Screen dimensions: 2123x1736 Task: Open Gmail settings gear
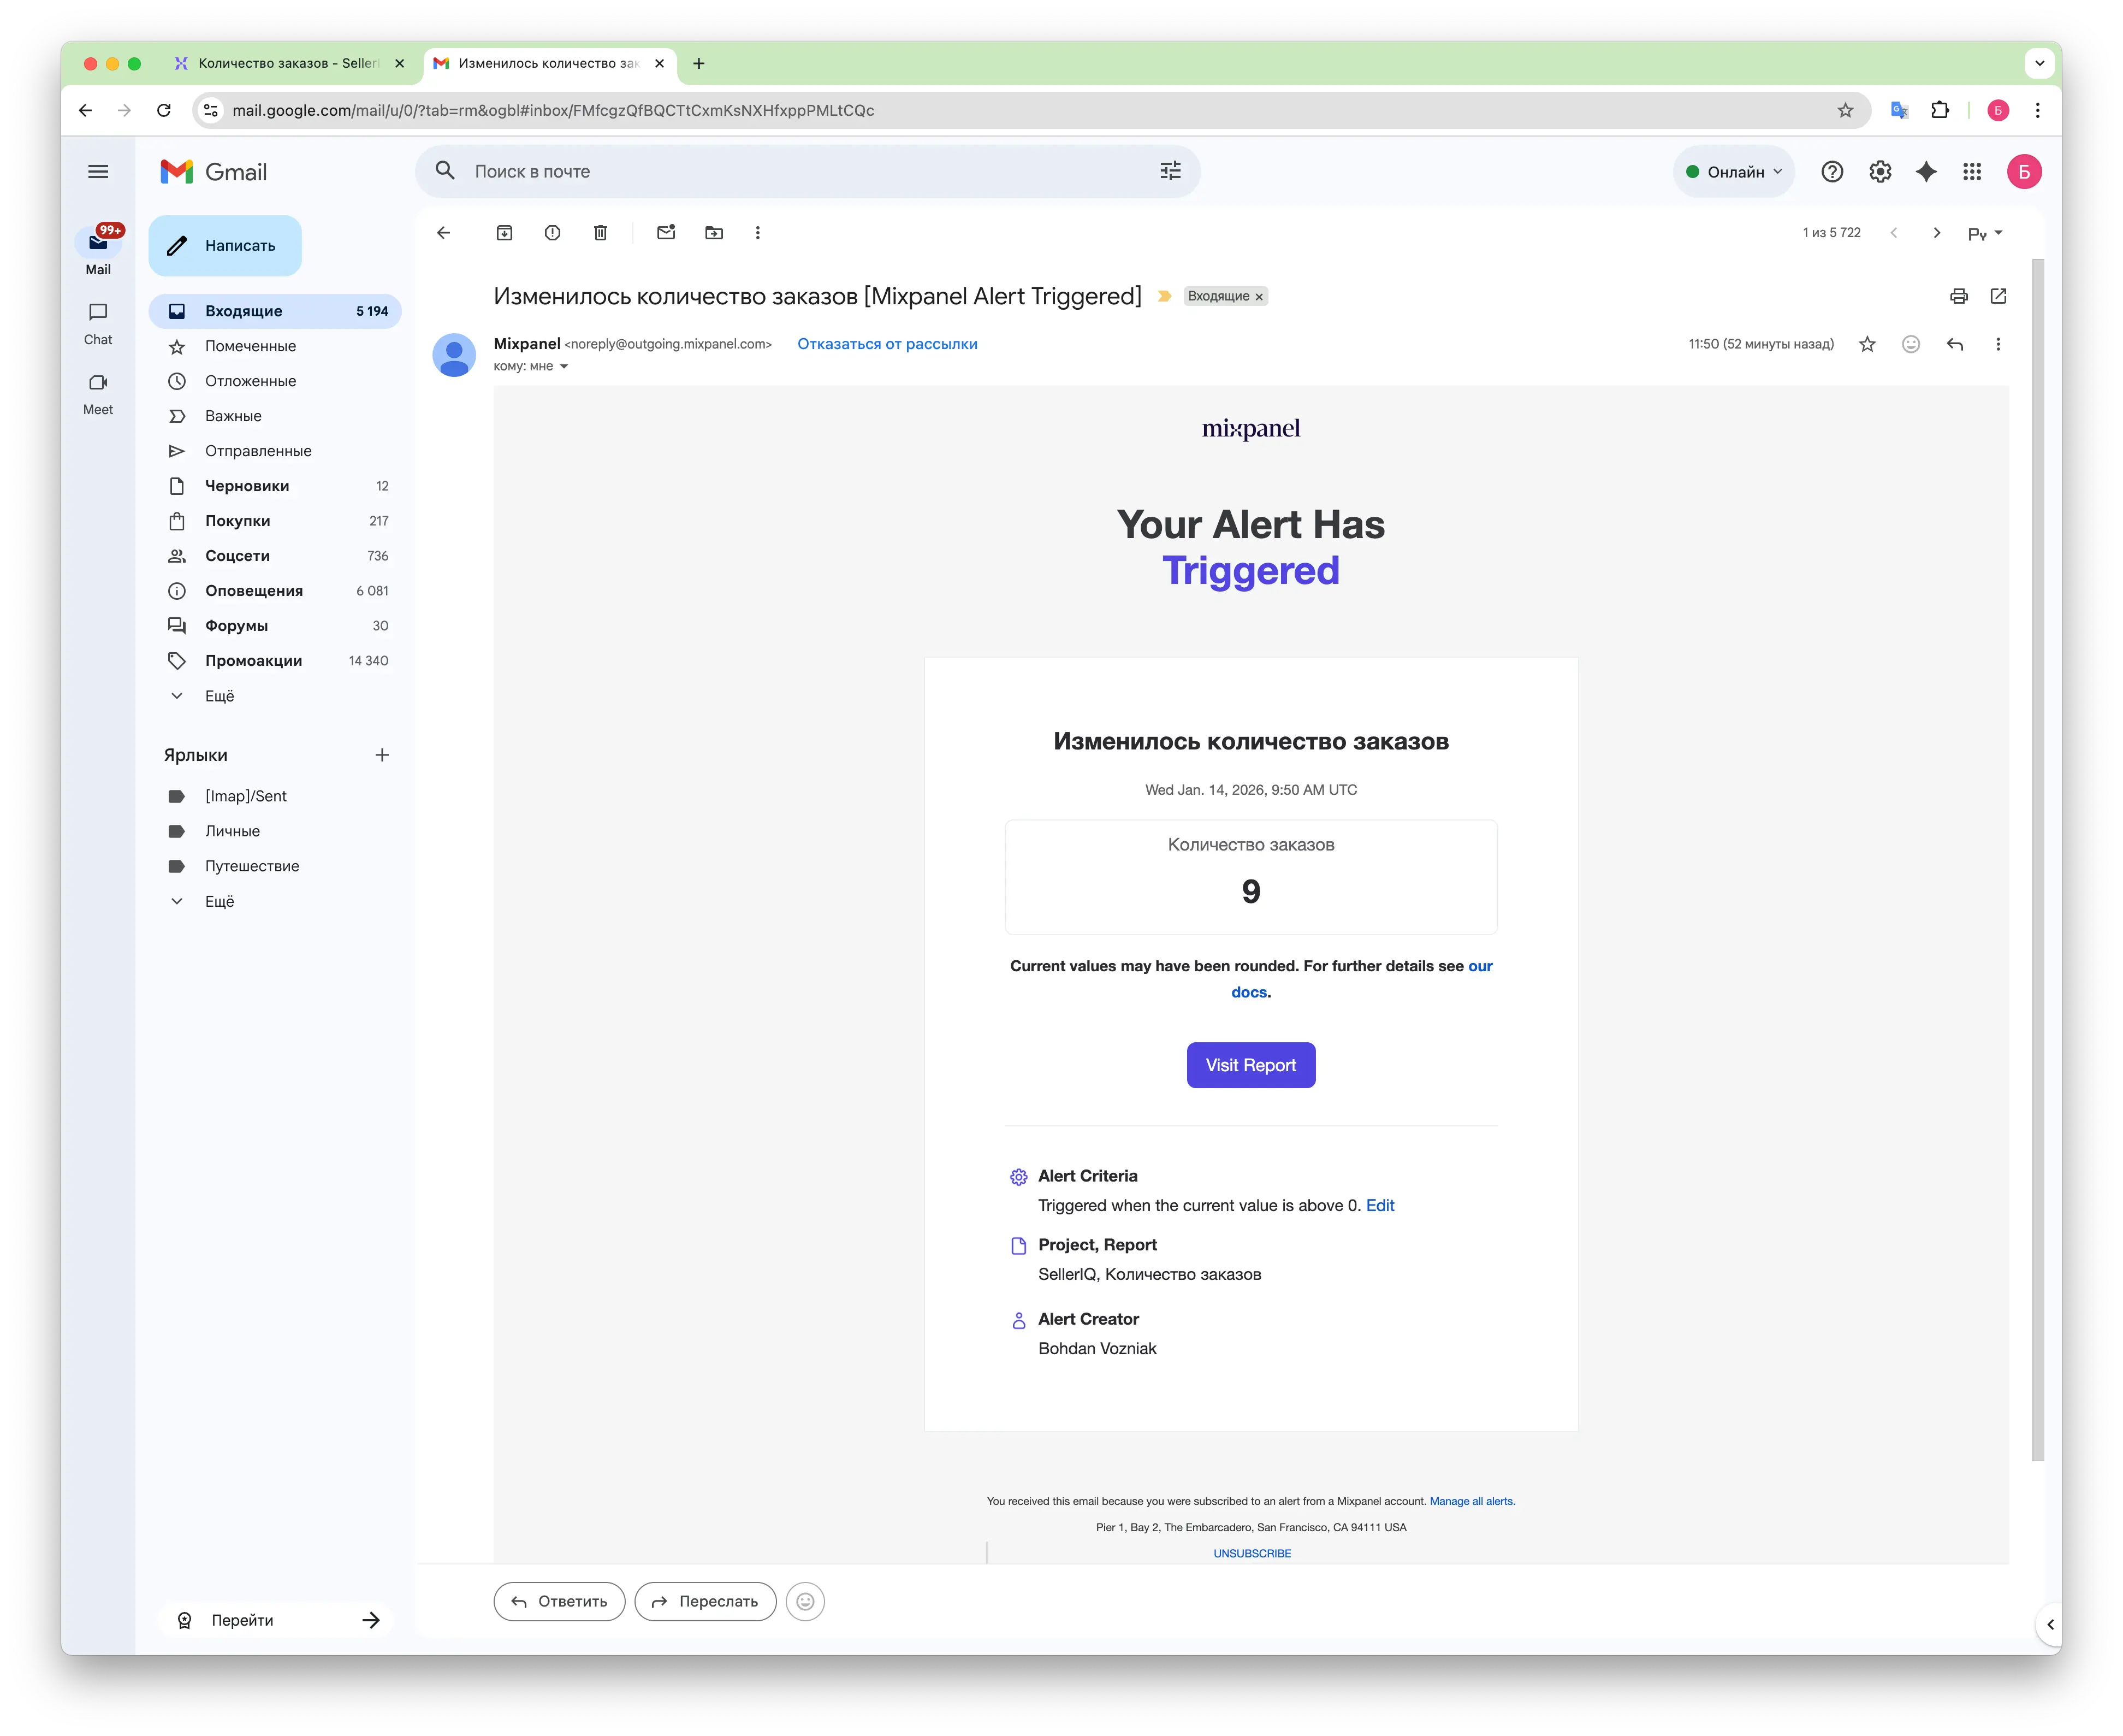coord(1880,172)
